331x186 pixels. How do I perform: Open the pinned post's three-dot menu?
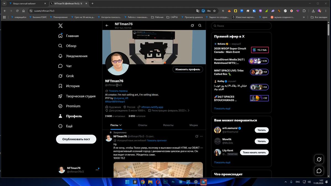click(x=201, y=136)
